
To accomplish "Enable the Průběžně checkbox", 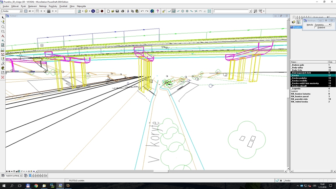I will [x=316, y=28].
